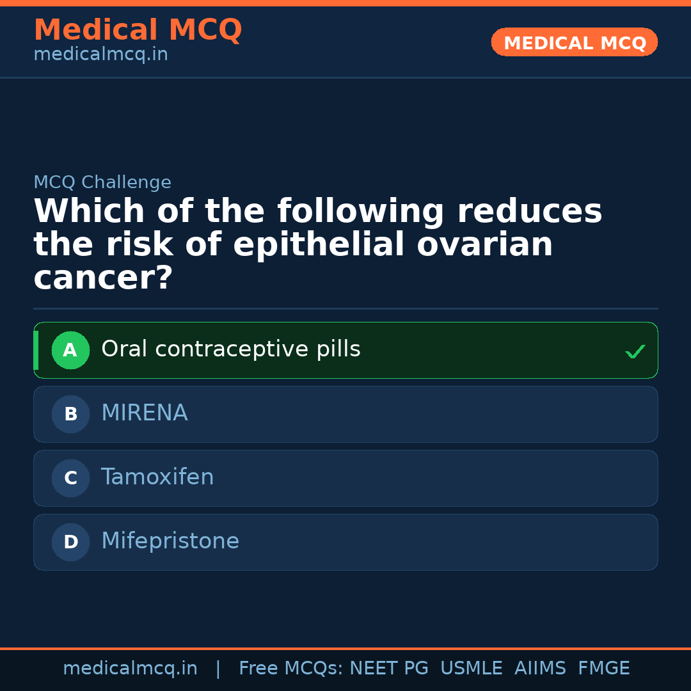The width and height of the screenshot is (691, 691).
Task: Open the medicalmcq.in link below the header title
Action: (100, 54)
